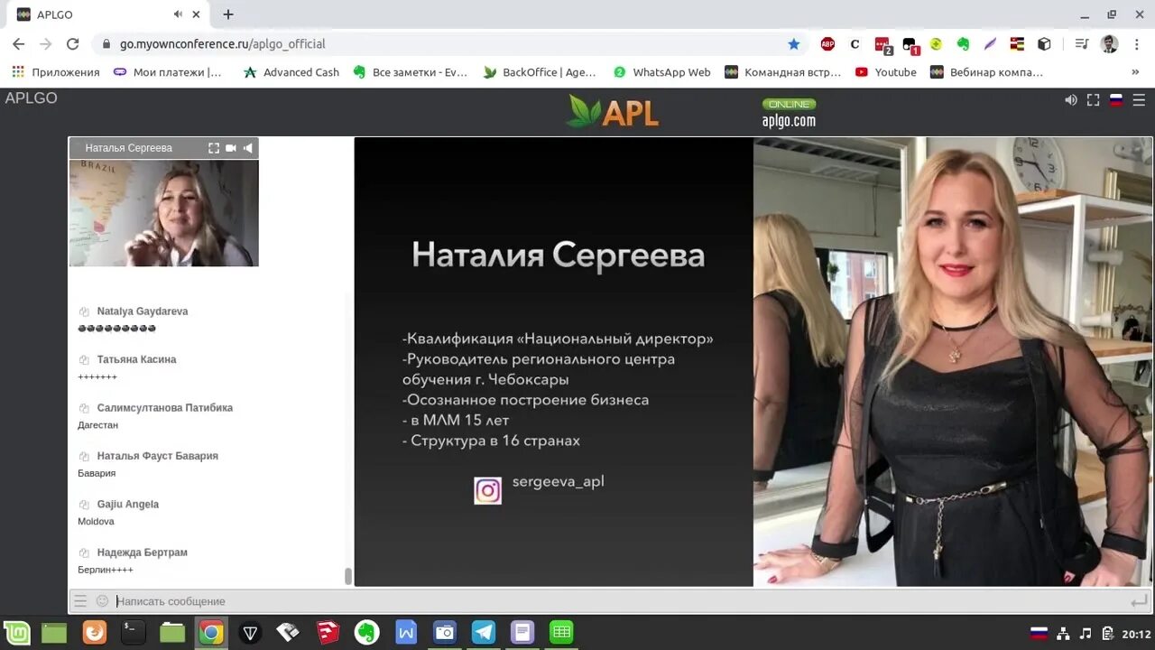Open the Вебинар компа... bookmark
Image resolution: width=1155 pixels, height=650 pixels.
(987, 72)
